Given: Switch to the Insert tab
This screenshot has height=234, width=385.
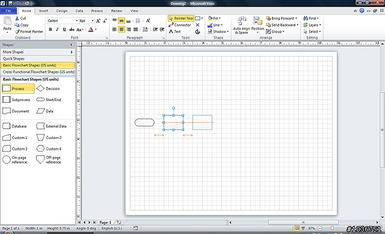Looking at the screenshot, I should pos(43,11).
